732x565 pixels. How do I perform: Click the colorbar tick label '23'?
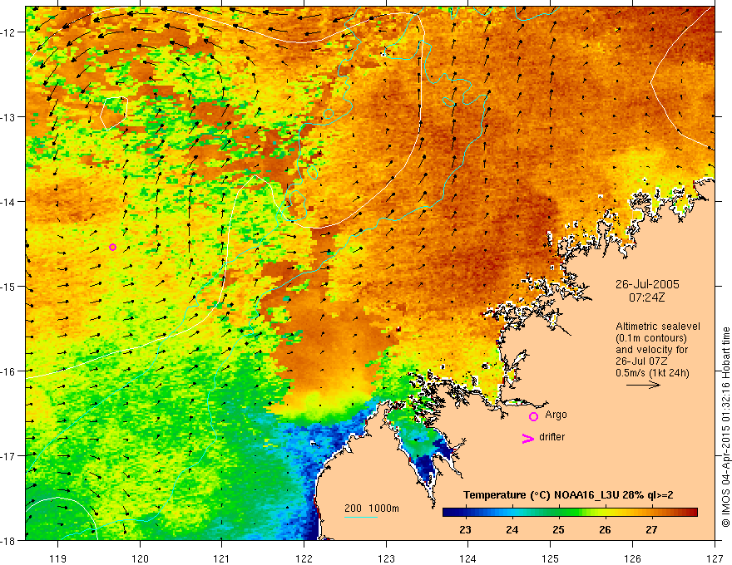pos(465,529)
